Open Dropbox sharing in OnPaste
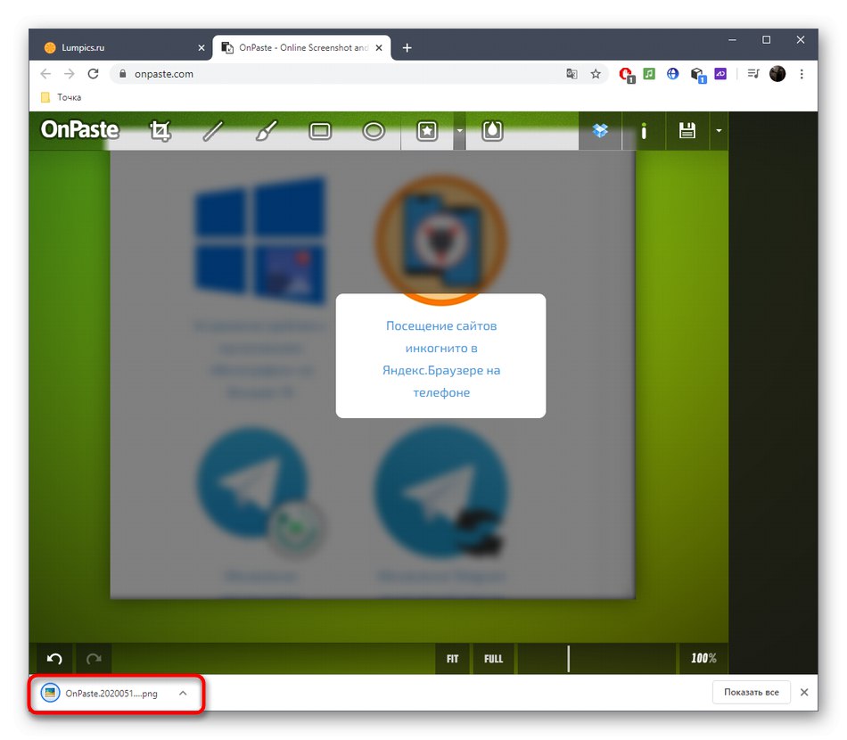The height and width of the screenshot is (740, 847). pos(600,130)
